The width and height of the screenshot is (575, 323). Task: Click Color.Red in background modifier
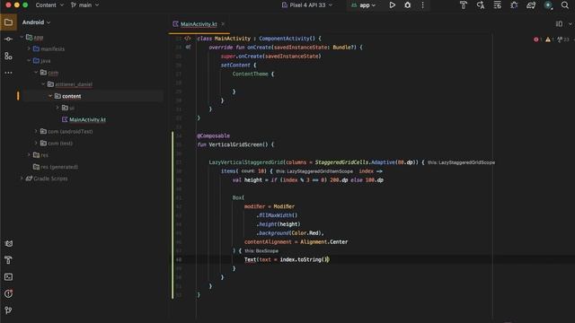[305, 233]
